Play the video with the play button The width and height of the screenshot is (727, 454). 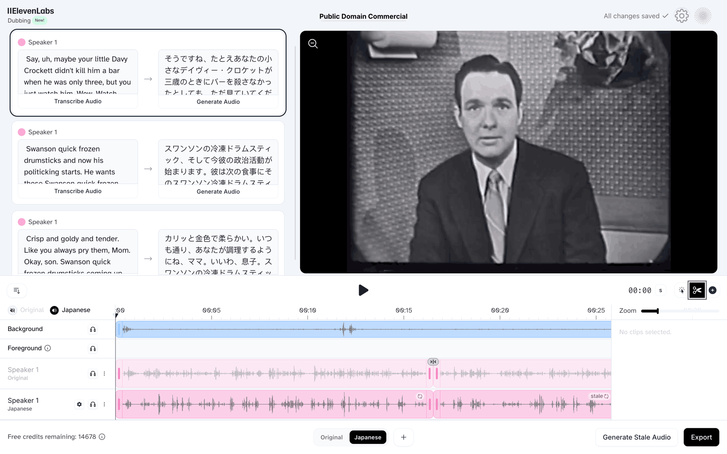click(363, 290)
